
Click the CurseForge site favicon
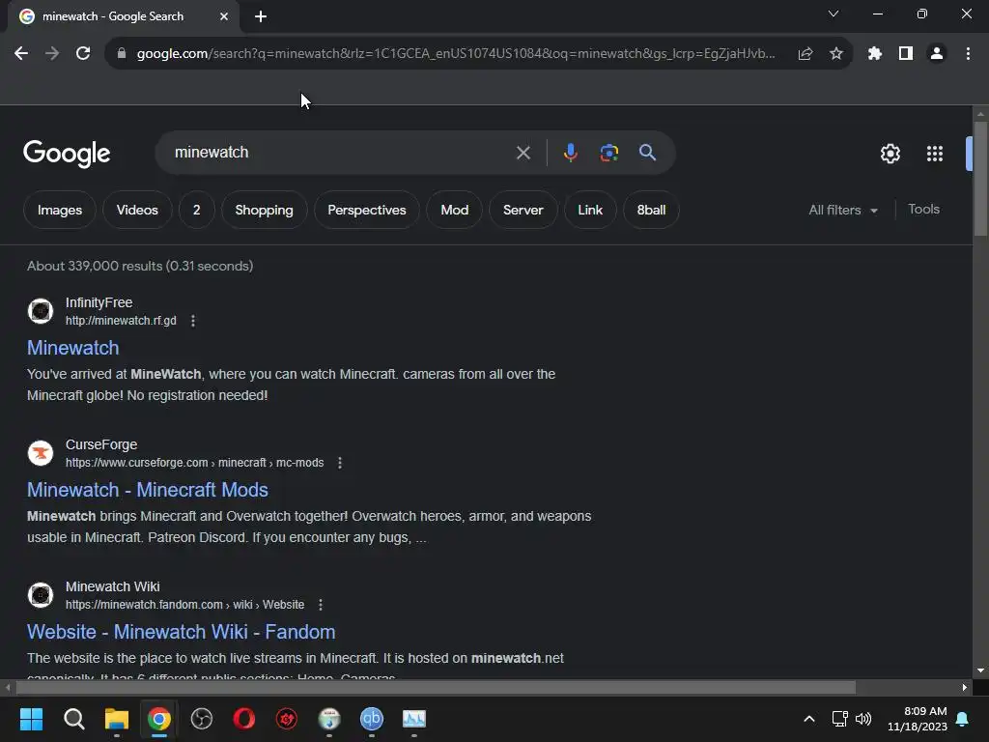click(x=41, y=453)
